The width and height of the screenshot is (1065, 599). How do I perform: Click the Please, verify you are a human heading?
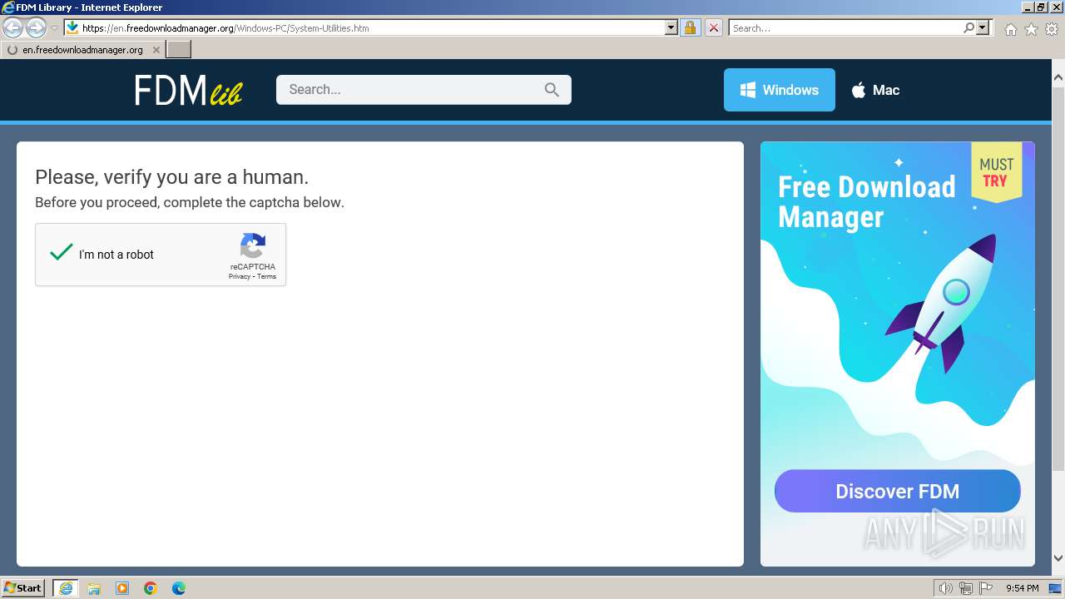[171, 176]
